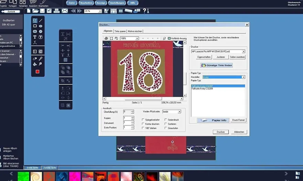Select the green background thumbnail
This screenshot has width=303, height=181.
click(23, 177)
